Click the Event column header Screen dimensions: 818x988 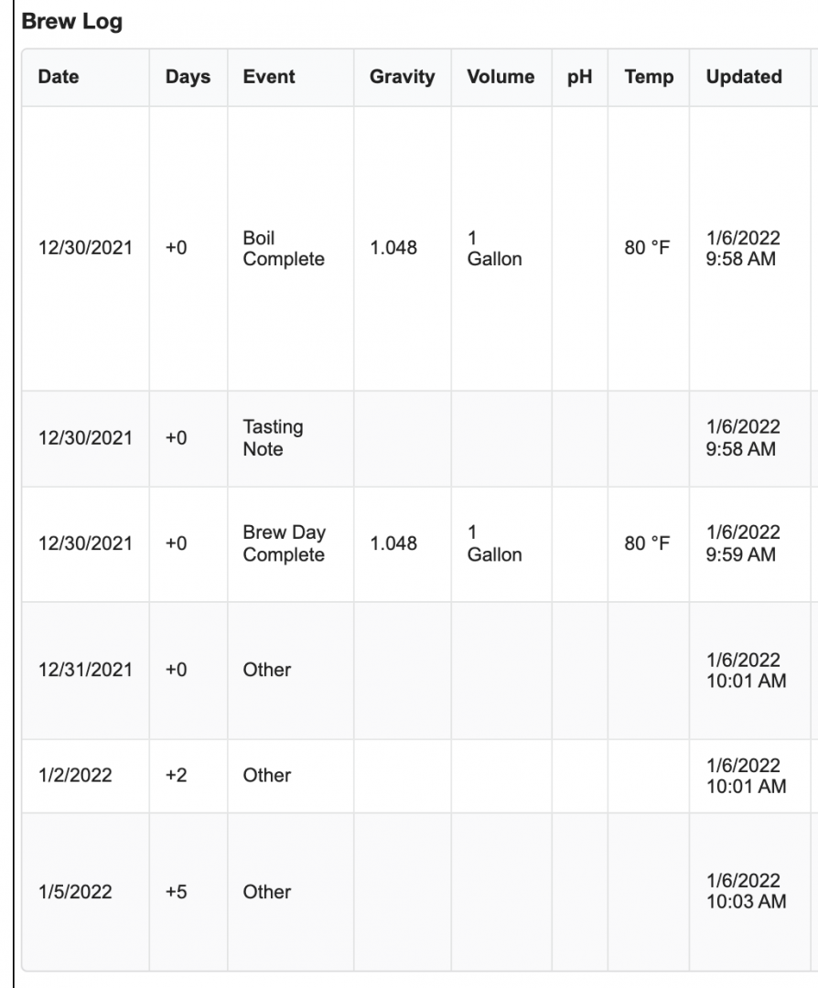pos(269,78)
